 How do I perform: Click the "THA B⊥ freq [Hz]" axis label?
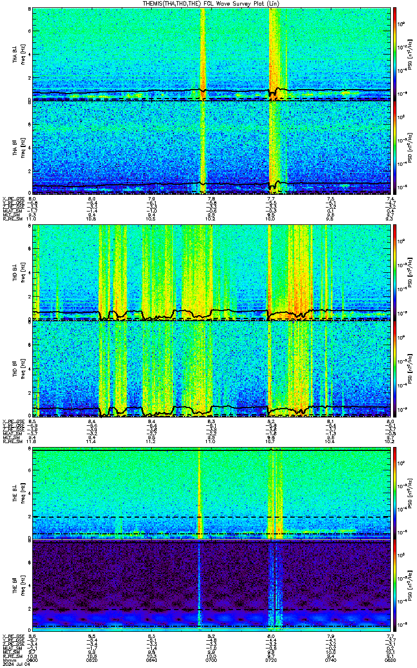pos(18,54)
